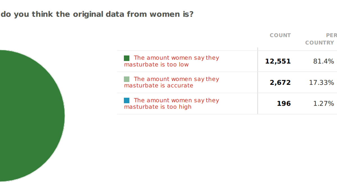337x189 pixels.
Task: Open the 'too high' answer link
Action: pyautogui.click(x=172, y=104)
